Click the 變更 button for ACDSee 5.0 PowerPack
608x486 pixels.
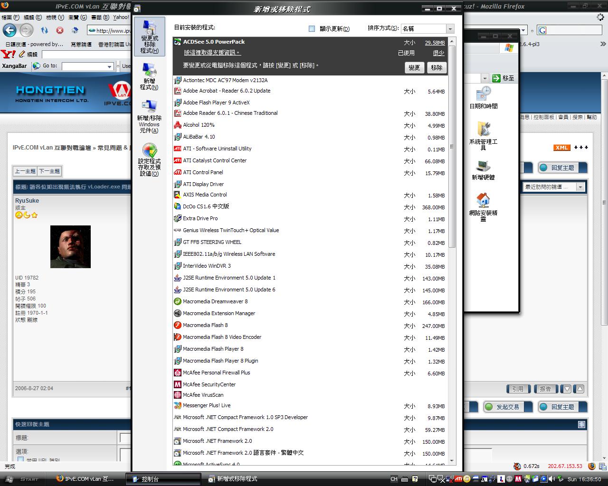click(x=415, y=67)
